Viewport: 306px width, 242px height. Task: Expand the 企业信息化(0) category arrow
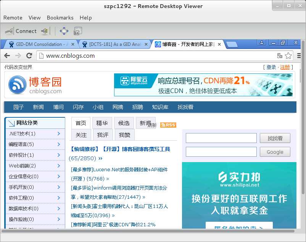pos(59,177)
